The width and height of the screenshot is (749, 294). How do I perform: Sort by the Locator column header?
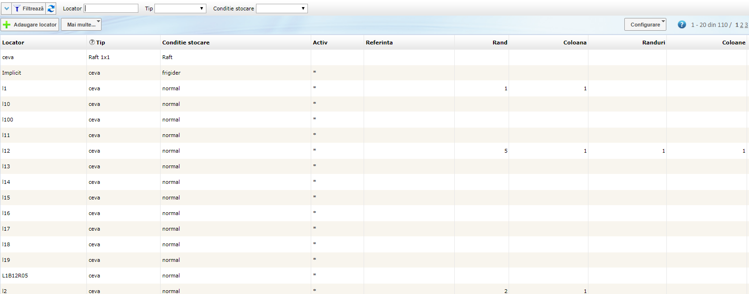13,43
